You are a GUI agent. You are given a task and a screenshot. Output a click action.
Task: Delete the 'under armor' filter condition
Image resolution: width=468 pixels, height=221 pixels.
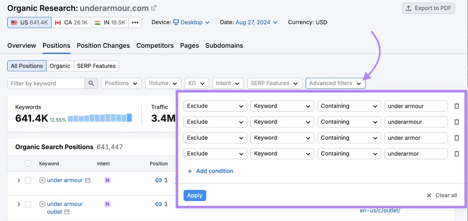(x=457, y=138)
